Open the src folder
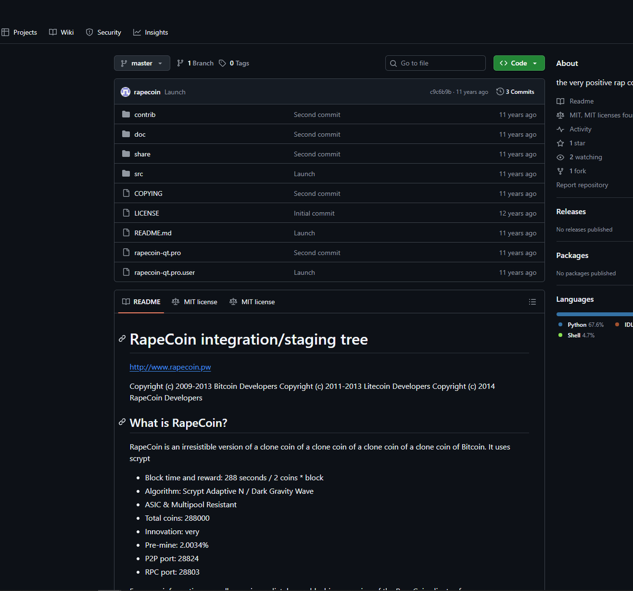 [139, 174]
